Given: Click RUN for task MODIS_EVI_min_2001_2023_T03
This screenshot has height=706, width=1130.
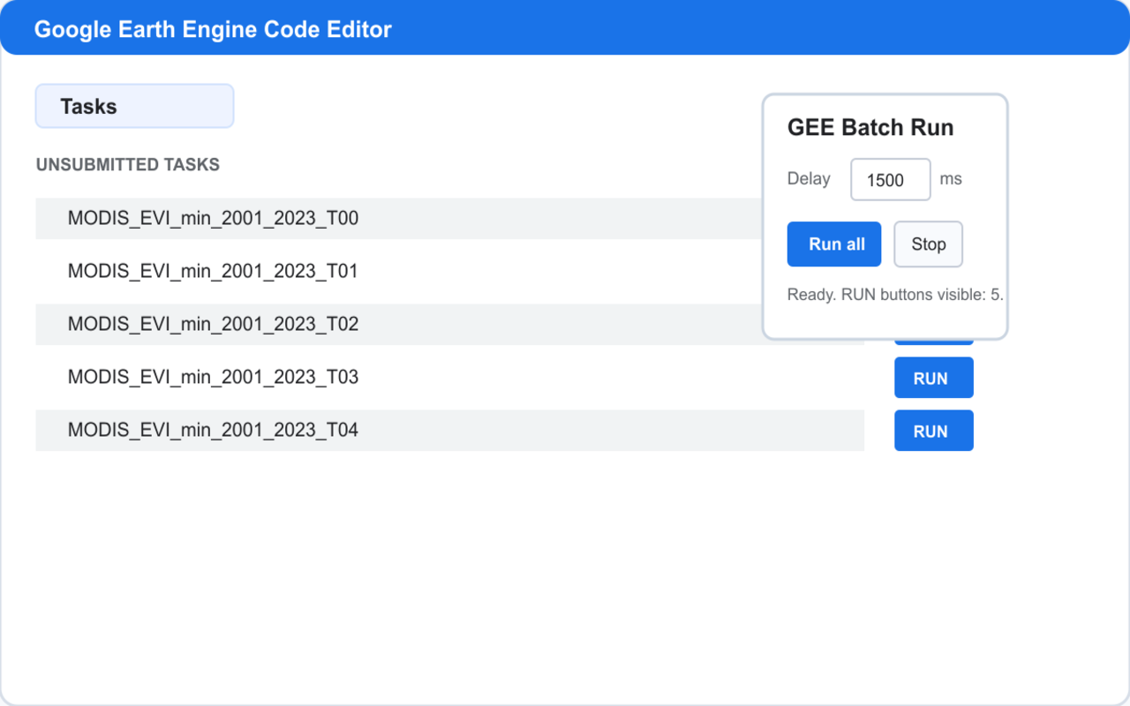Looking at the screenshot, I should 933,378.
